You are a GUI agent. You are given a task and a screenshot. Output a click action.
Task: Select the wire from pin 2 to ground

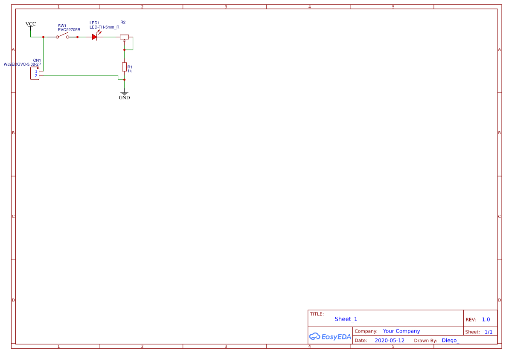(x=81, y=75)
